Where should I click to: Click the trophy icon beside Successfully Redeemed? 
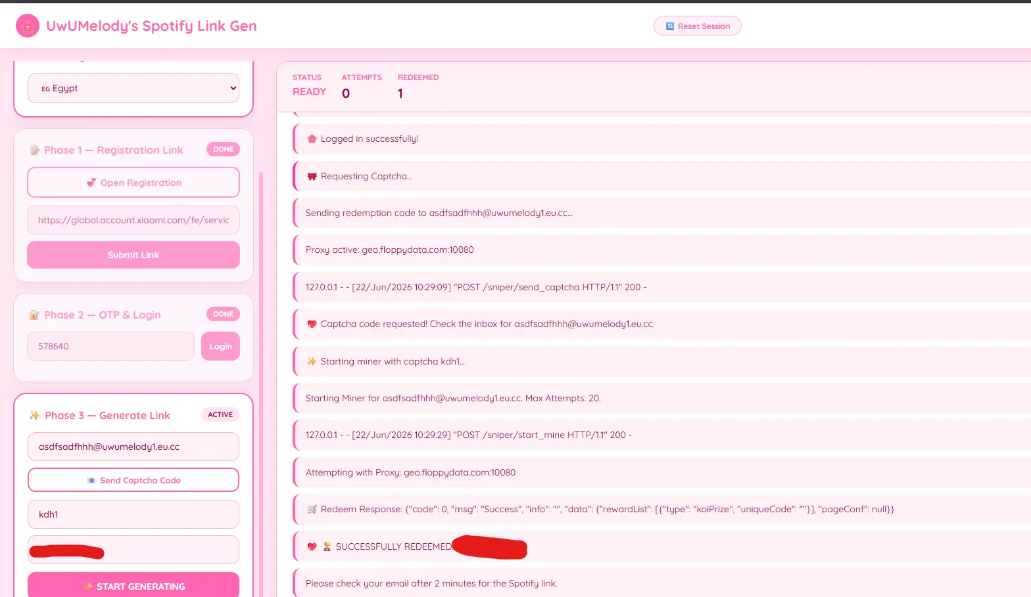327,547
